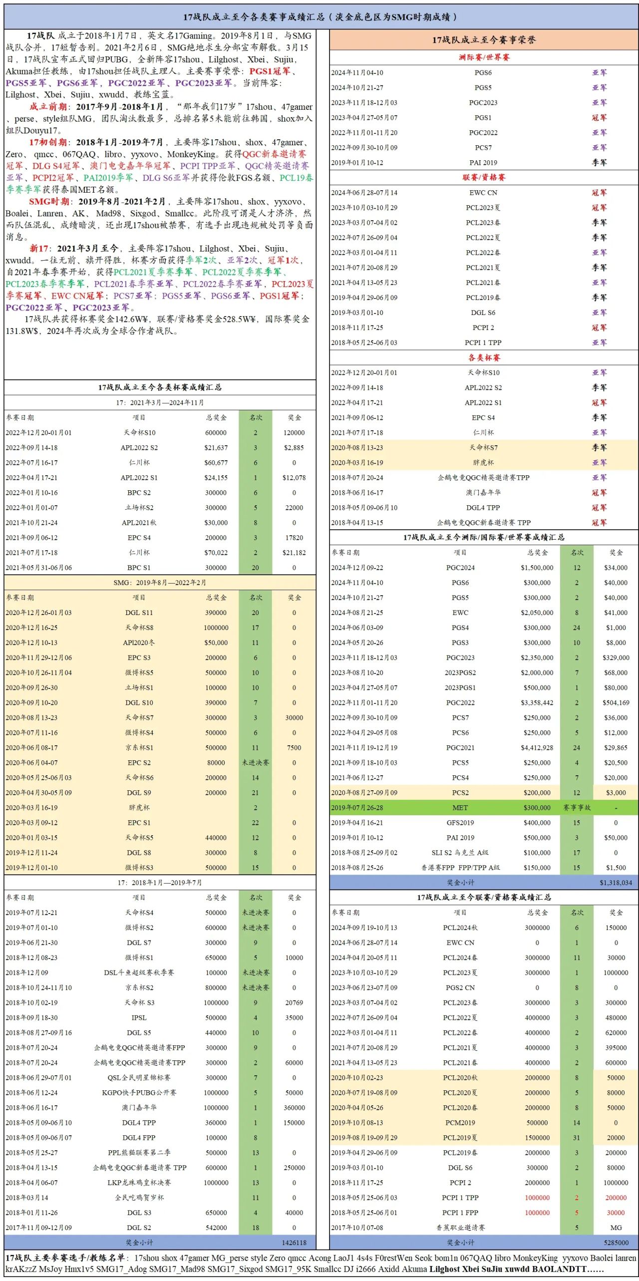Click the "$1,318,034" prize subtotal

(616, 882)
